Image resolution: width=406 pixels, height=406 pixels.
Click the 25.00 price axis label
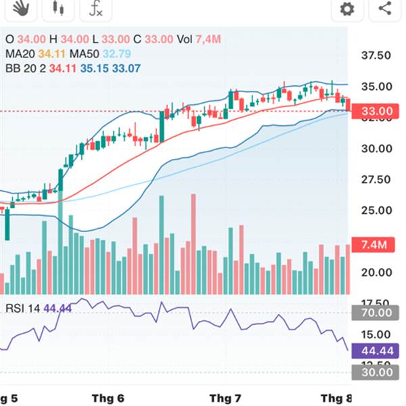coord(377,210)
